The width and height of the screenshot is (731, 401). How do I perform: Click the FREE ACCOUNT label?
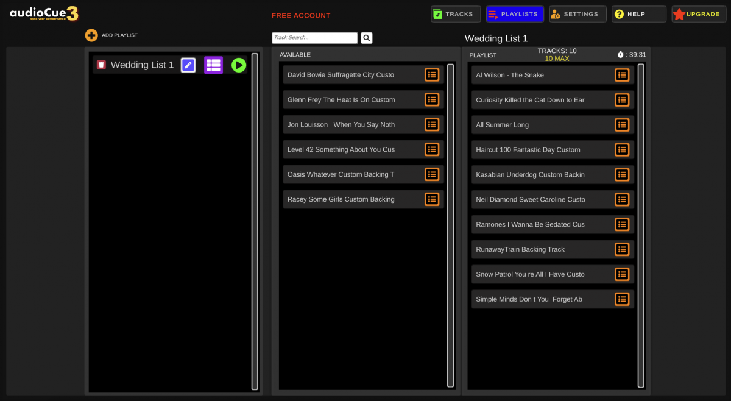coord(301,15)
